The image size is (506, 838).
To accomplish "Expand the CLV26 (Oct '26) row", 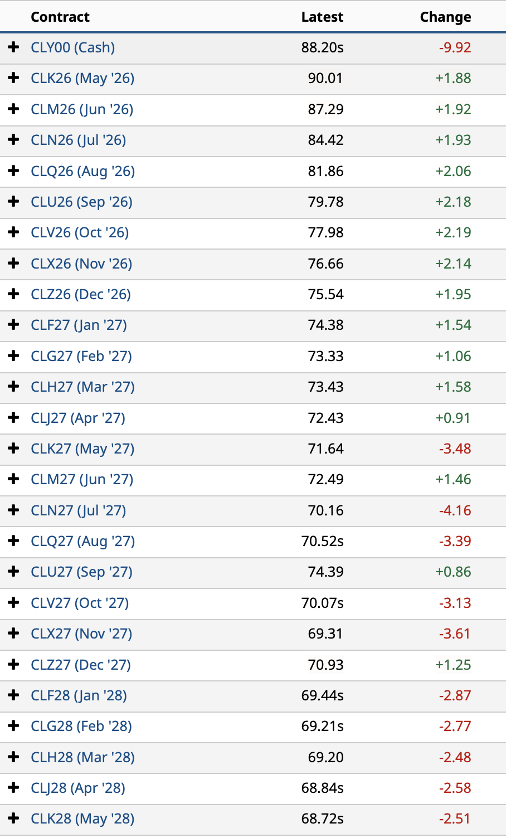I will coord(14,232).
